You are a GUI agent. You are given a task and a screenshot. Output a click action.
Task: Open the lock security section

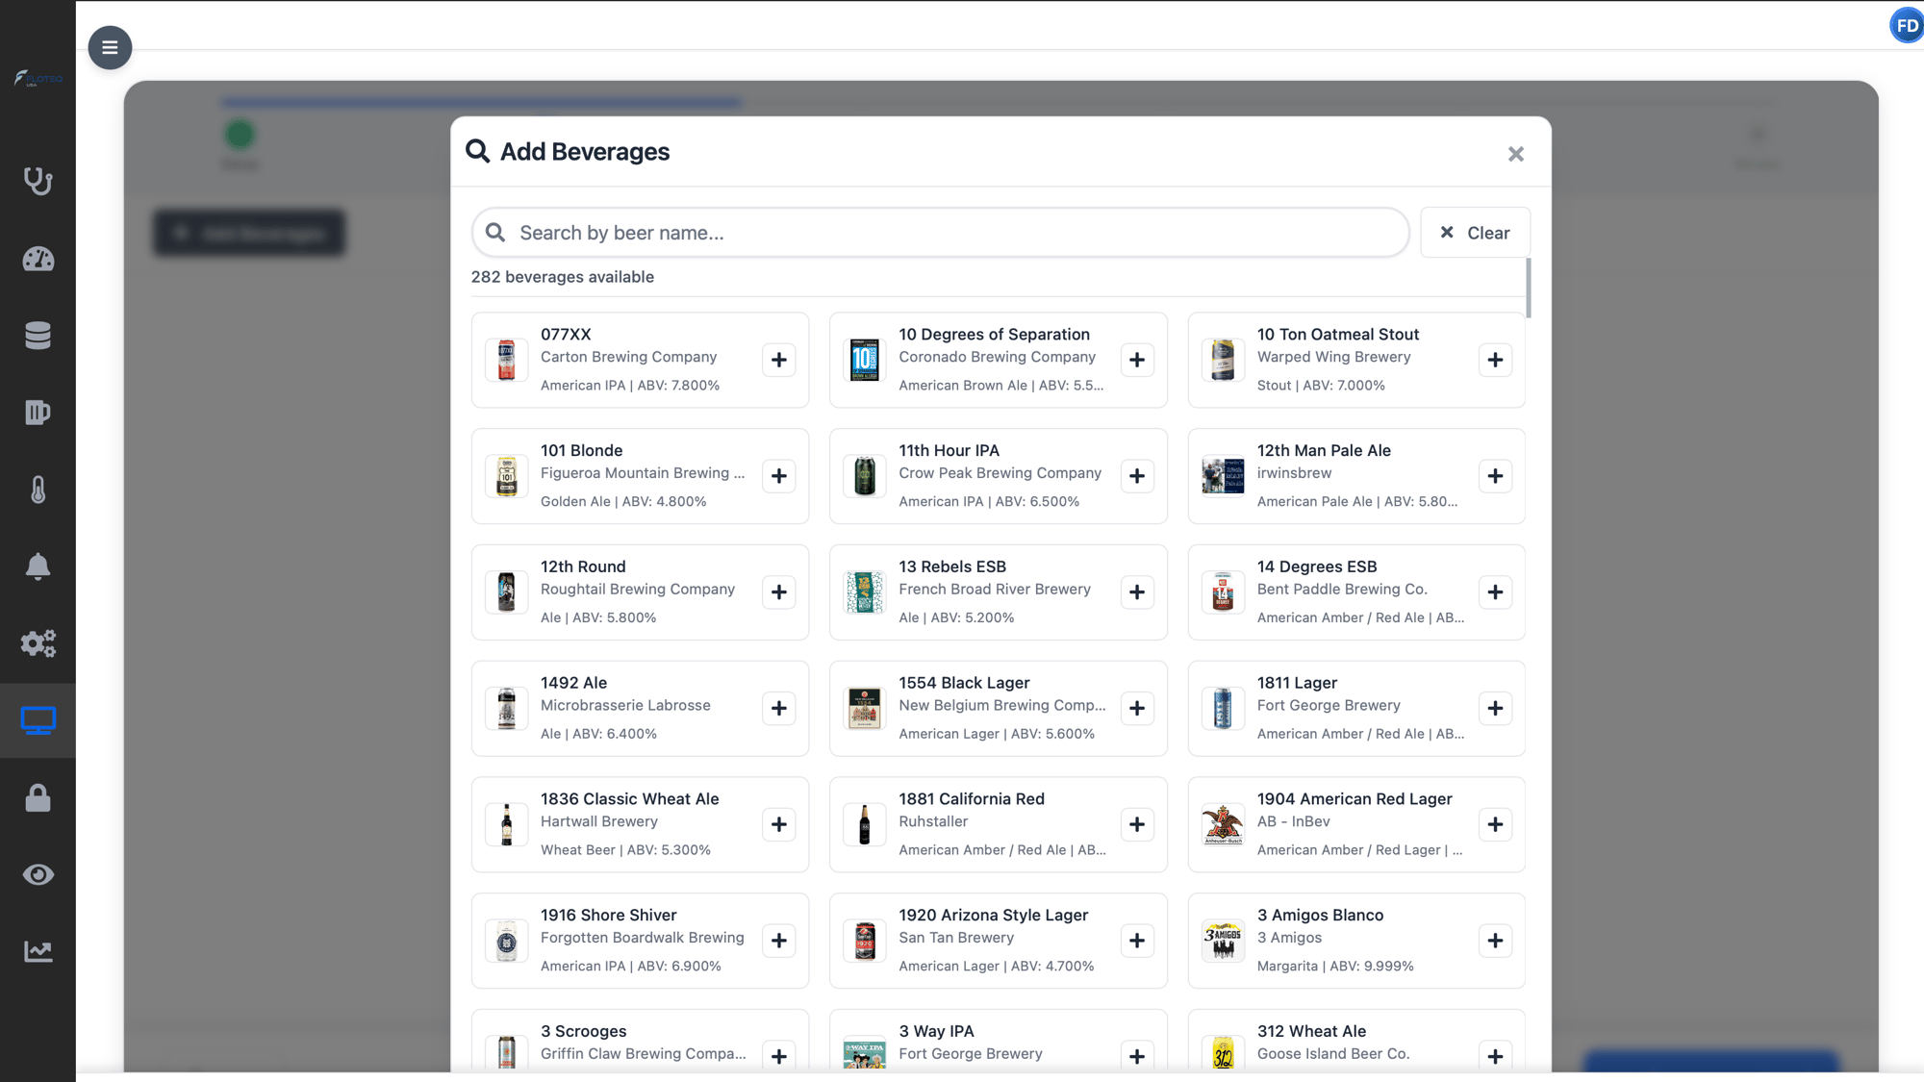tap(38, 797)
